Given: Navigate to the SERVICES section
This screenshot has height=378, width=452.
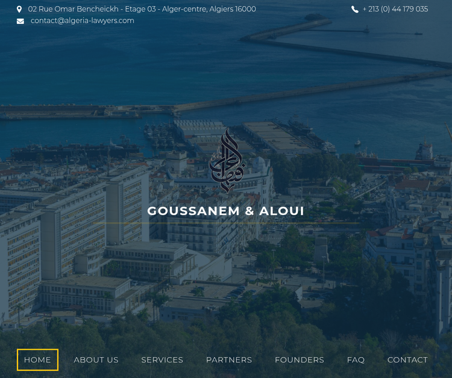Looking at the screenshot, I should point(162,360).
